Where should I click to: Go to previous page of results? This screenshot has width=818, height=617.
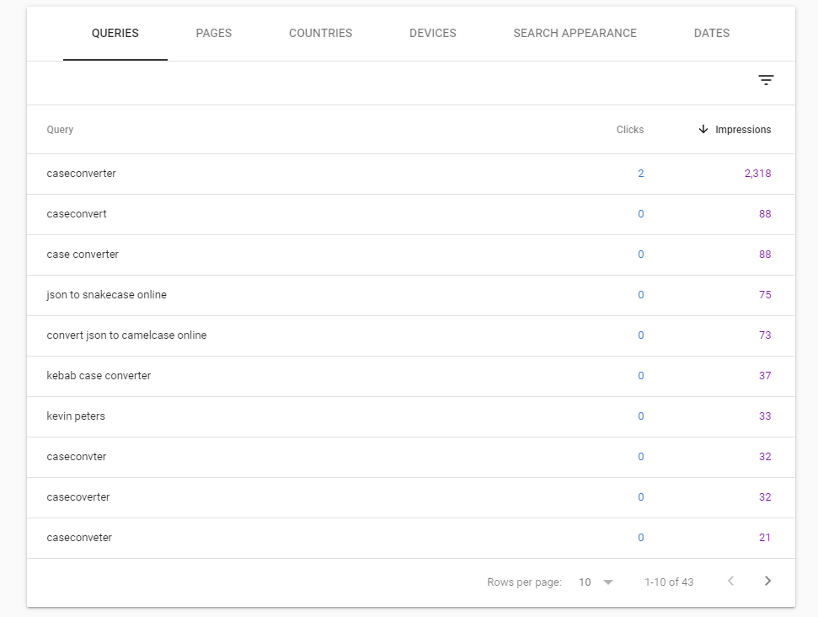tap(730, 581)
